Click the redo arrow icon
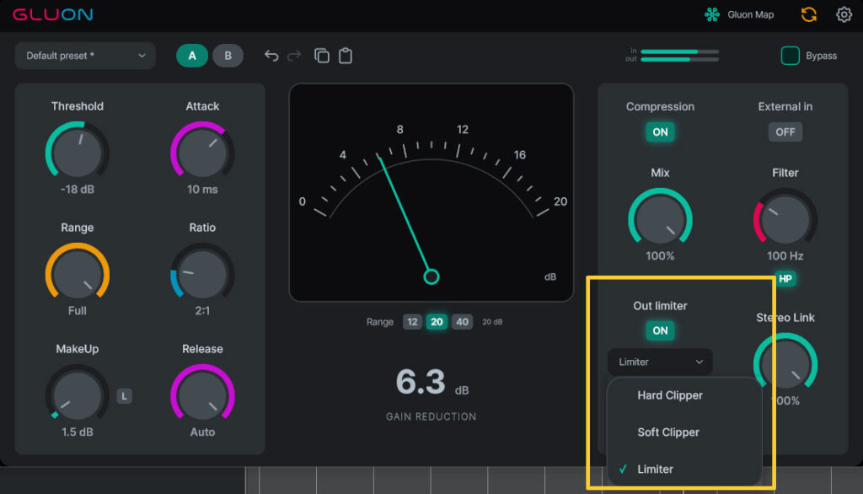The image size is (863, 494). [x=294, y=56]
